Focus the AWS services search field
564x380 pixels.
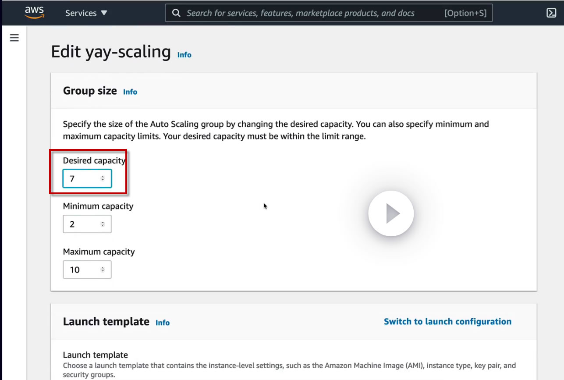tap(307, 13)
